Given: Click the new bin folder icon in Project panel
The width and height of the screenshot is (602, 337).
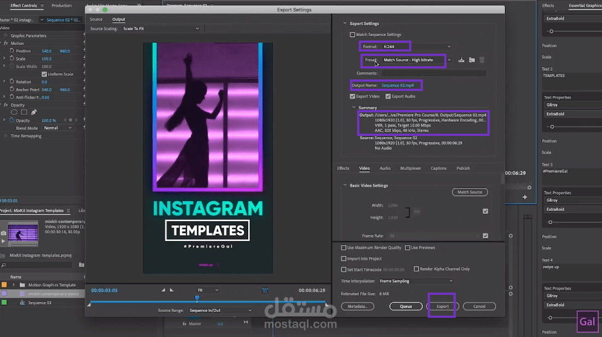Looking at the screenshot, I should tap(82, 265).
